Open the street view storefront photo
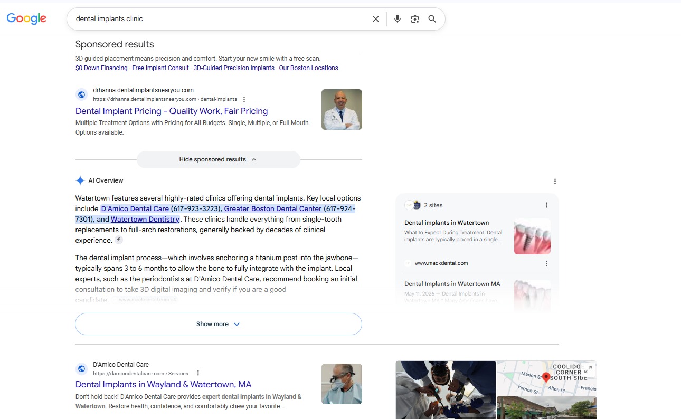Image resolution: width=681 pixels, height=419 pixels. 546,408
